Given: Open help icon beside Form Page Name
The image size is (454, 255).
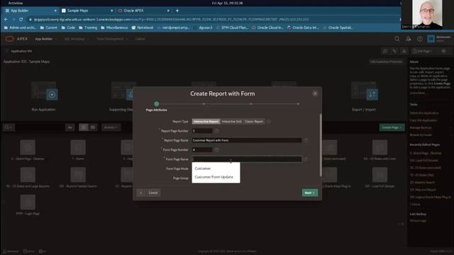Looking at the screenshot, I should (x=306, y=159).
